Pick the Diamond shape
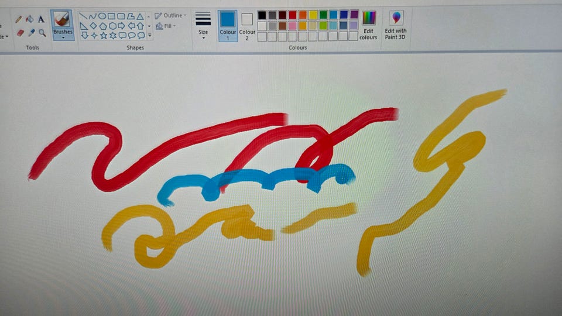Screen dimensions: 562x316 [x=93, y=26]
